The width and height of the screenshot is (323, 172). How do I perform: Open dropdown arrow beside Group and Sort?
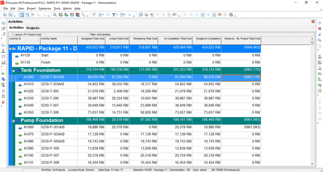pyautogui.click(x=125, y=14)
